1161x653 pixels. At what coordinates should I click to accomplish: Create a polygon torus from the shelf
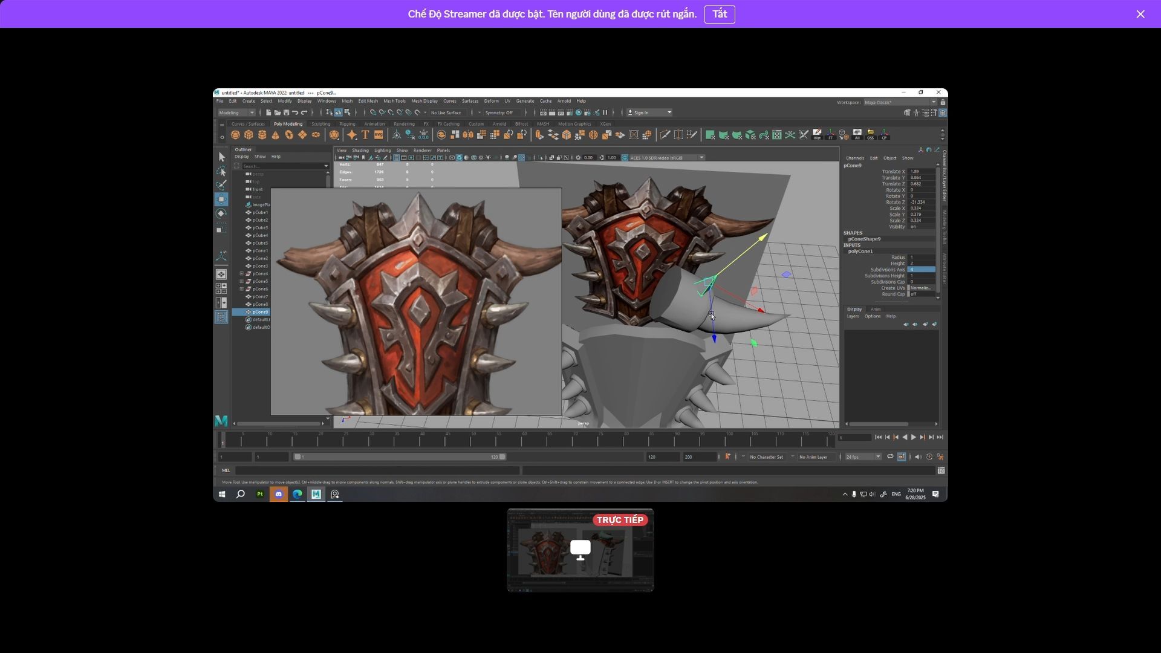[289, 135]
